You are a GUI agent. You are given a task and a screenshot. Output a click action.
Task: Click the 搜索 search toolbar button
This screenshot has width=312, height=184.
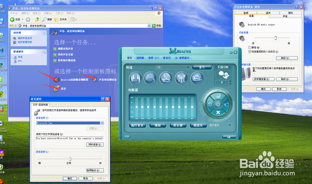[47, 19]
